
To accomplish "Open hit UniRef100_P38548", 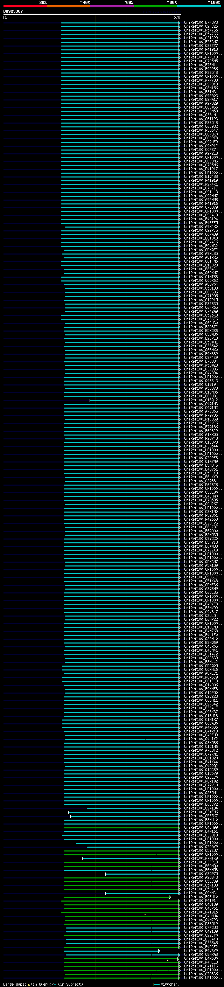I will pyautogui.click(x=201, y=73).
